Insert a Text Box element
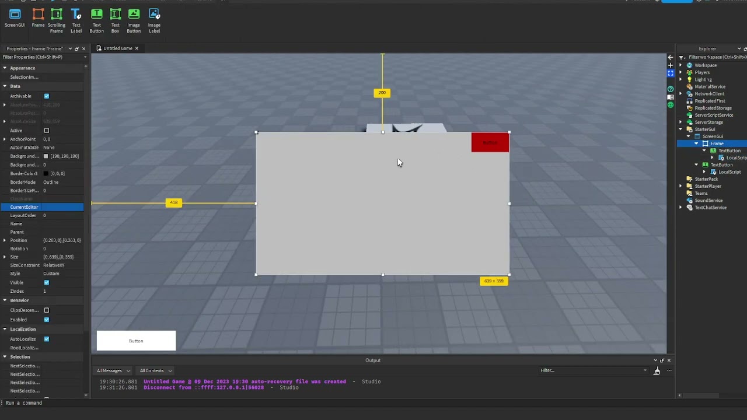The height and width of the screenshot is (420, 747). [x=115, y=21]
